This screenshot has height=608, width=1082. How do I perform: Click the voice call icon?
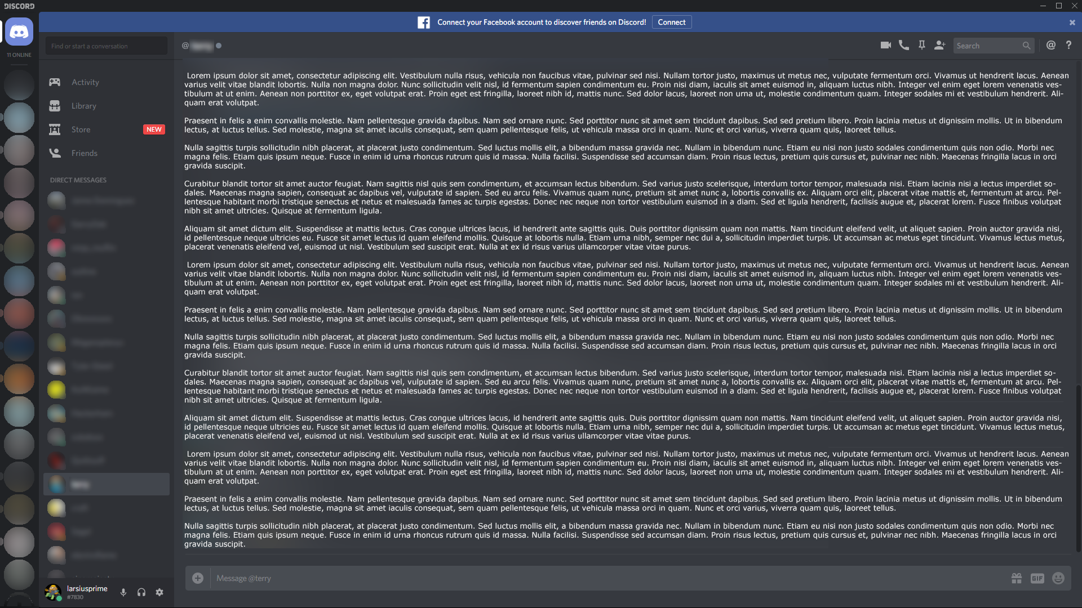pyautogui.click(x=903, y=46)
